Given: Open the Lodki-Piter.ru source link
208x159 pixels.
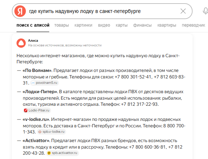Looking at the screenshot, I should [x=37, y=110].
